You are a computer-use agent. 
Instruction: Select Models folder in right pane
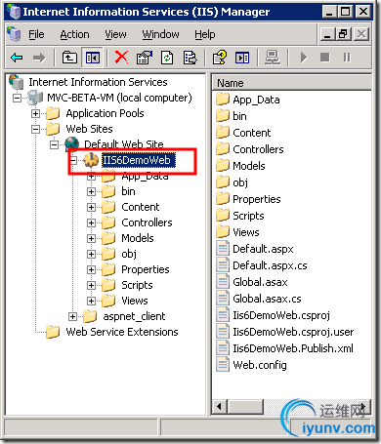(x=249, y=166)
